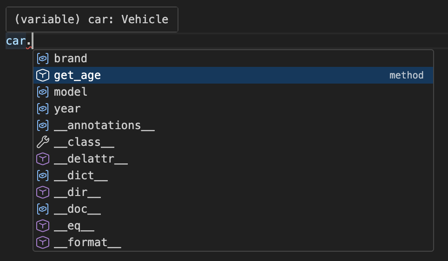Pick __doc__ from the completion list

pyautogui.click(x=77, y=209)
